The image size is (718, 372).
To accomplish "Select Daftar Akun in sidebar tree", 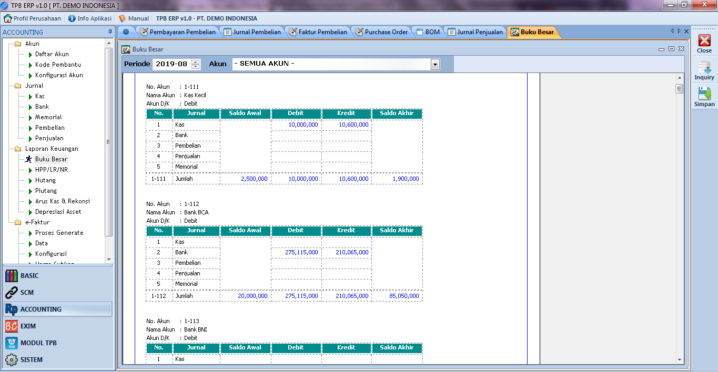I will click(x=52, y=54).
